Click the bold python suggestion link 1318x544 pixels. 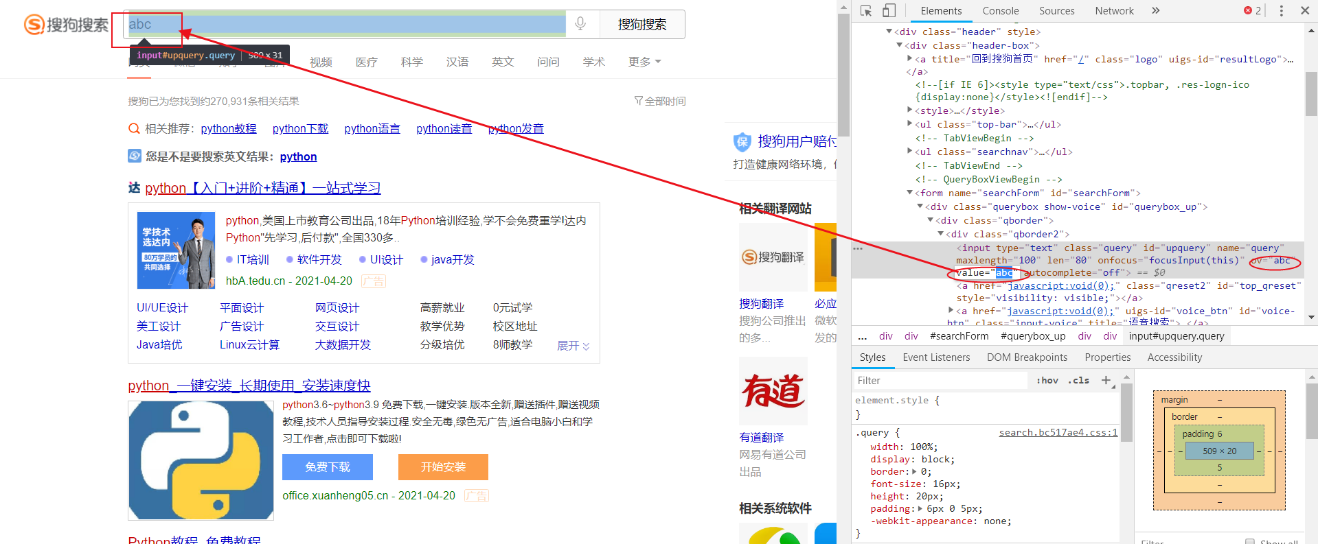pyautogui.click(x=298, y=156)
